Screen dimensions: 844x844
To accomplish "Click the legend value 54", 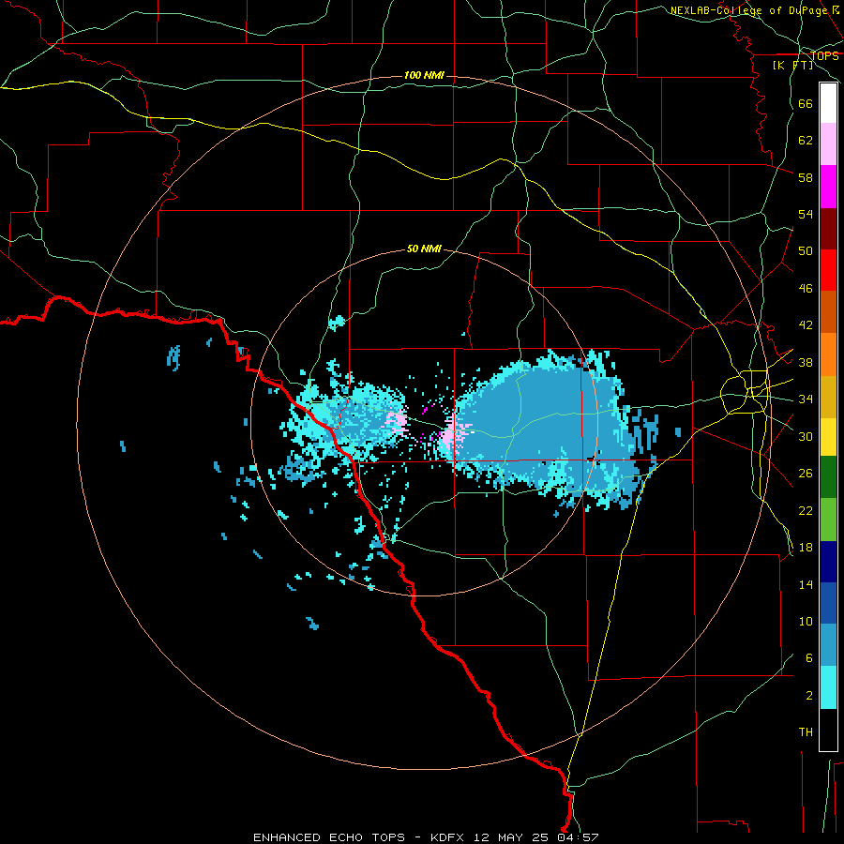I will point(806,214).
